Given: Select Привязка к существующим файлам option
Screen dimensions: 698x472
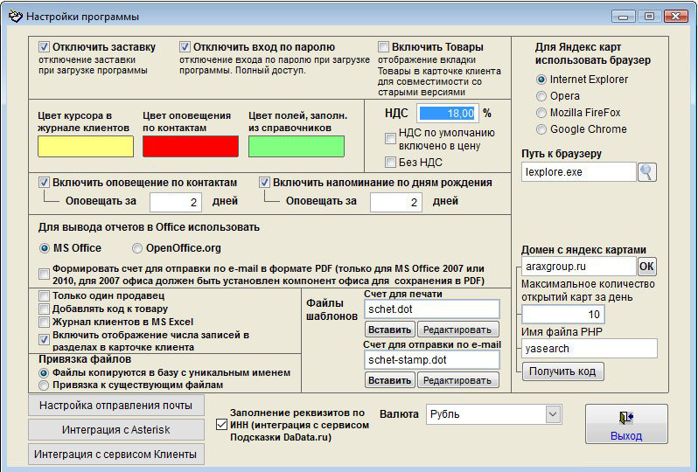Looking at the screenshot, I should 44,385.
